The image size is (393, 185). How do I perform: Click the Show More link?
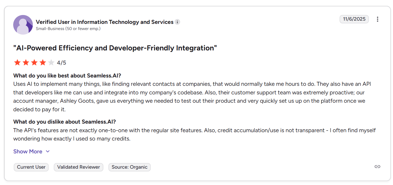point(28,151)
